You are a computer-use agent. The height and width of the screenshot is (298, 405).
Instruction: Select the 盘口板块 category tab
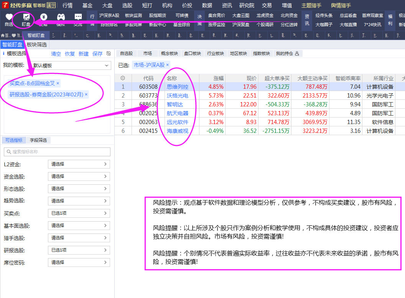click(x=193, y=53)
